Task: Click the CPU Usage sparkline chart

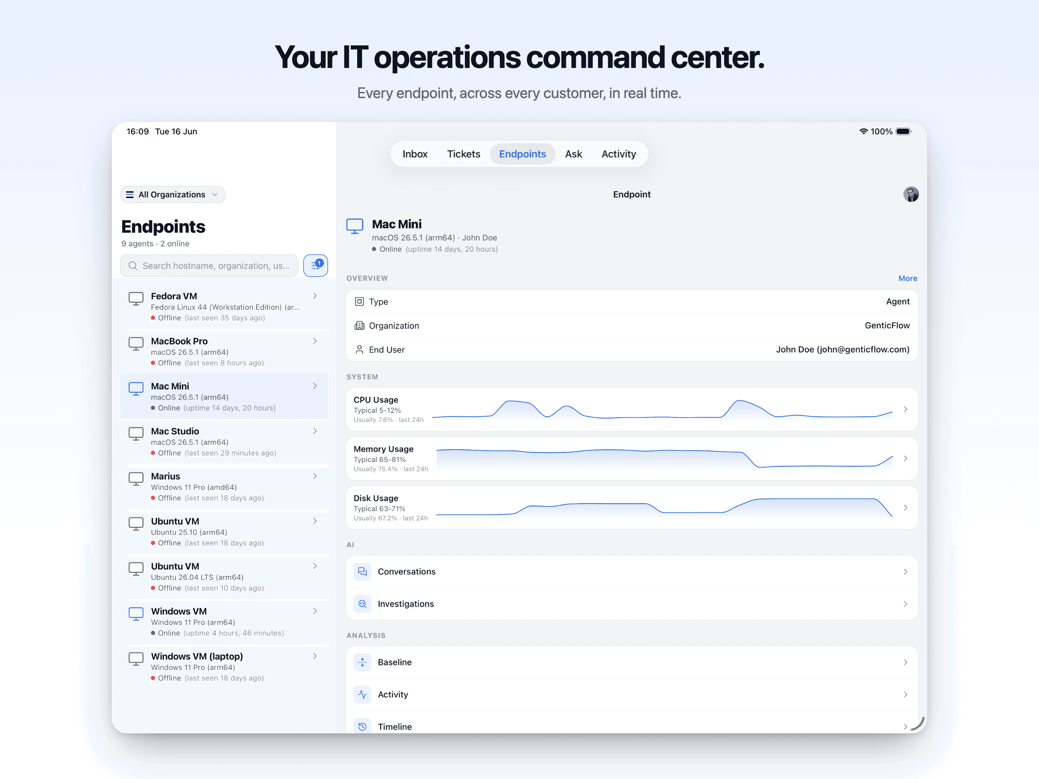Action: pos(662,410)
